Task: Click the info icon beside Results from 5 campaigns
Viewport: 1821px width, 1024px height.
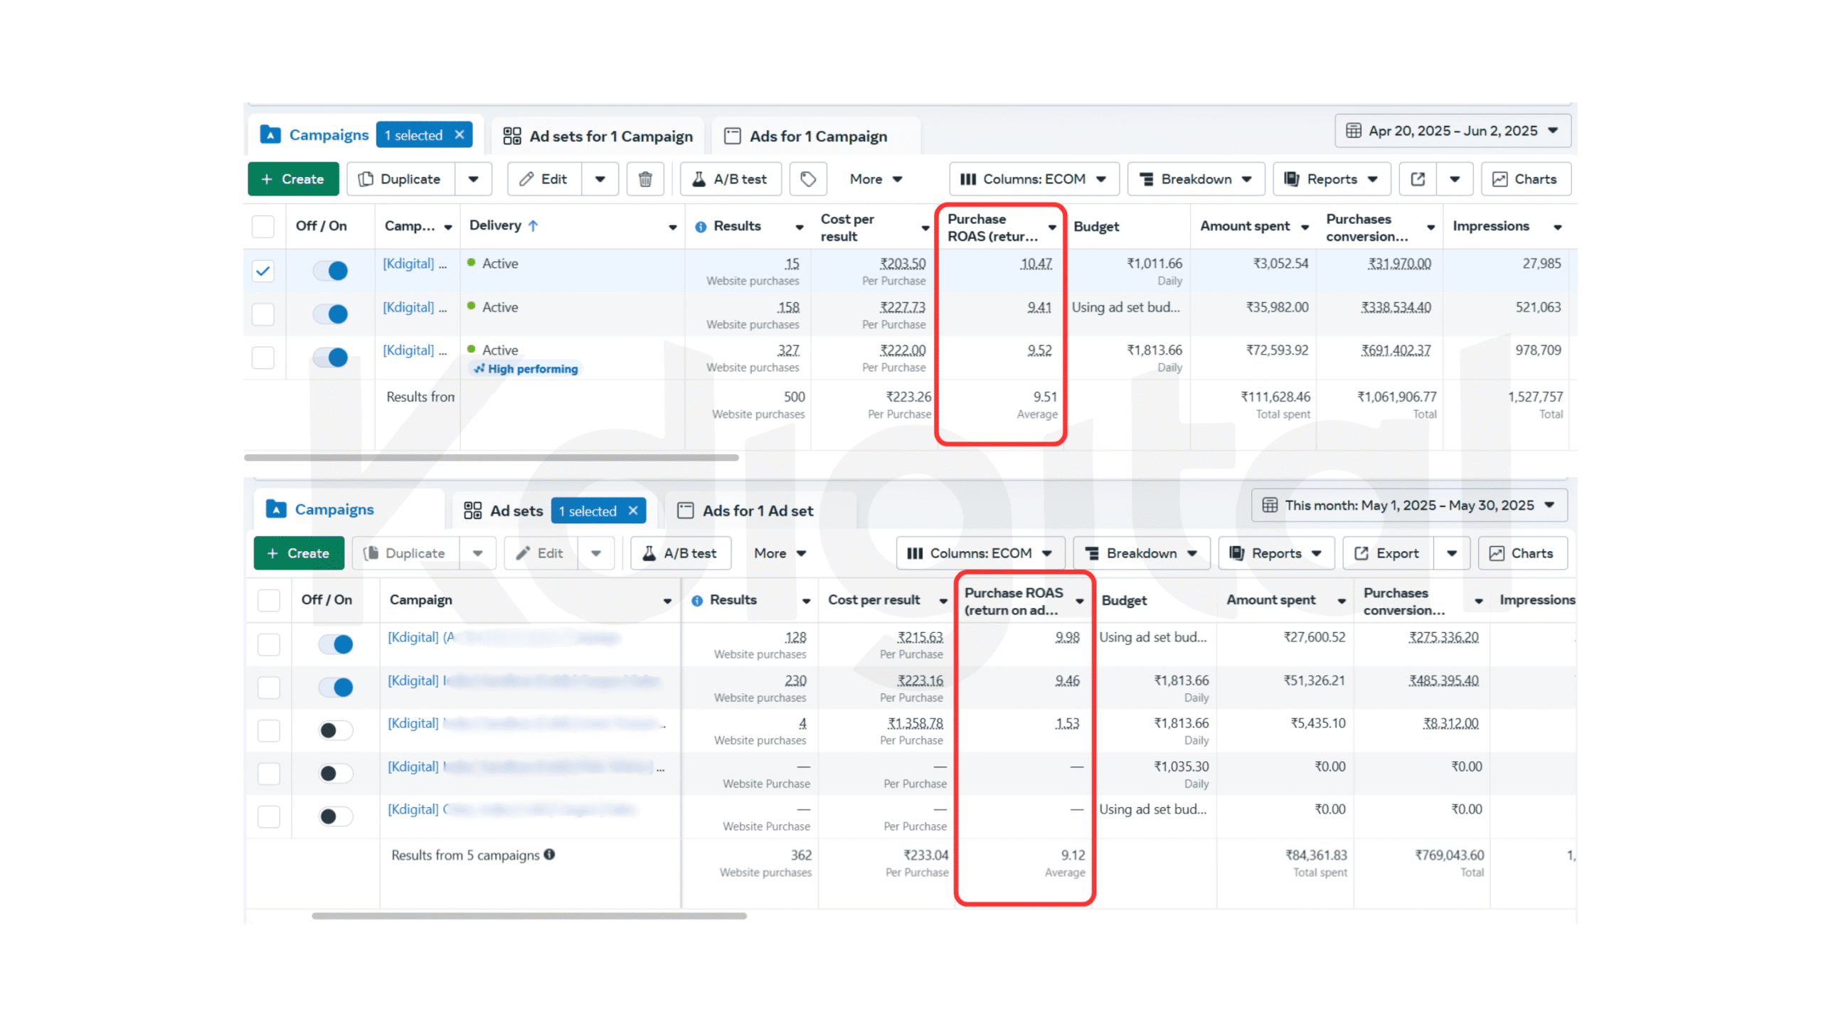Action: click(x=549, y=854)
